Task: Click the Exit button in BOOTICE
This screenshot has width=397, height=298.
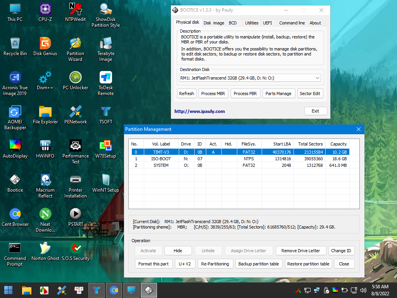Action: point(315,111)
